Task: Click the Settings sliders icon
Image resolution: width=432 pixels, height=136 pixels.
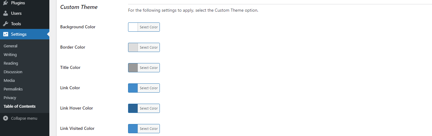Action: [x=6, y=34]
